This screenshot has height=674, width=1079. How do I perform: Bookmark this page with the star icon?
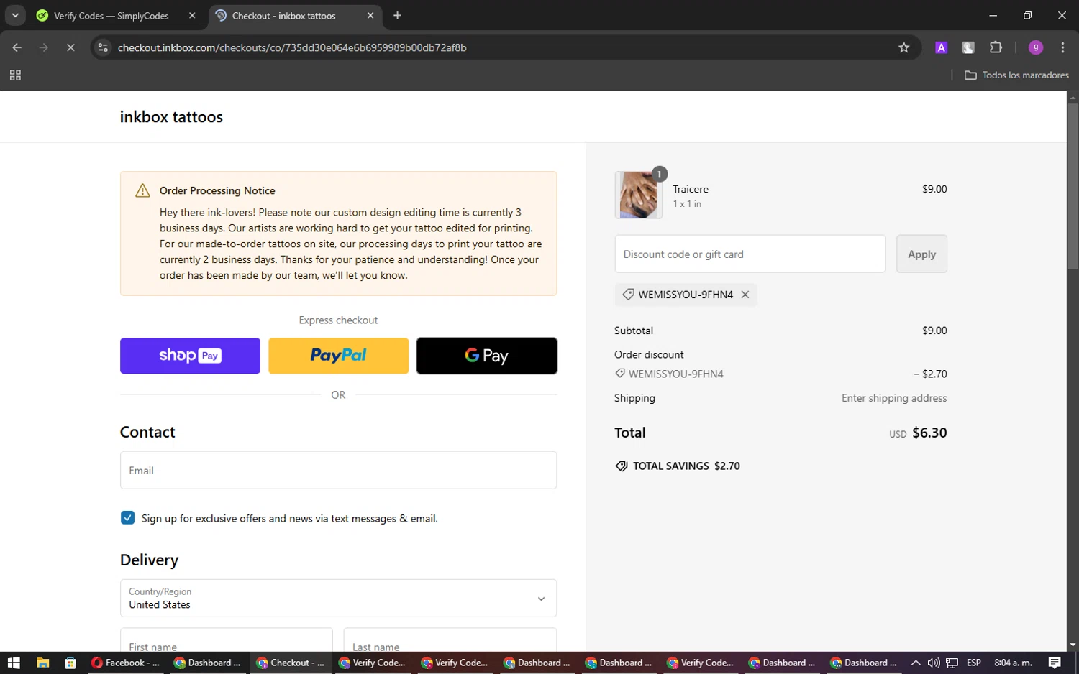point(904,47)
